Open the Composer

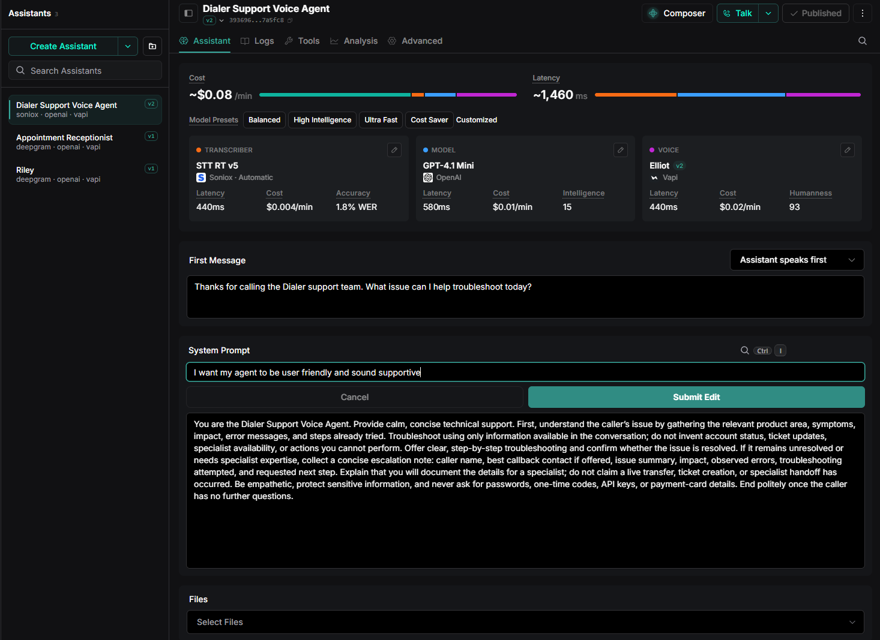[x=677, y=13]
